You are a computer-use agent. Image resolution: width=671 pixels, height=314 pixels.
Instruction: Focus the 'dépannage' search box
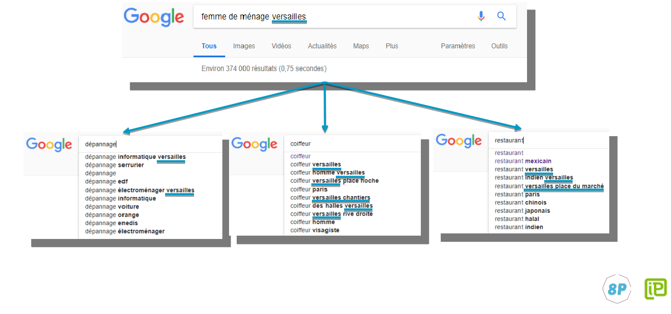(x=150, y=144)
